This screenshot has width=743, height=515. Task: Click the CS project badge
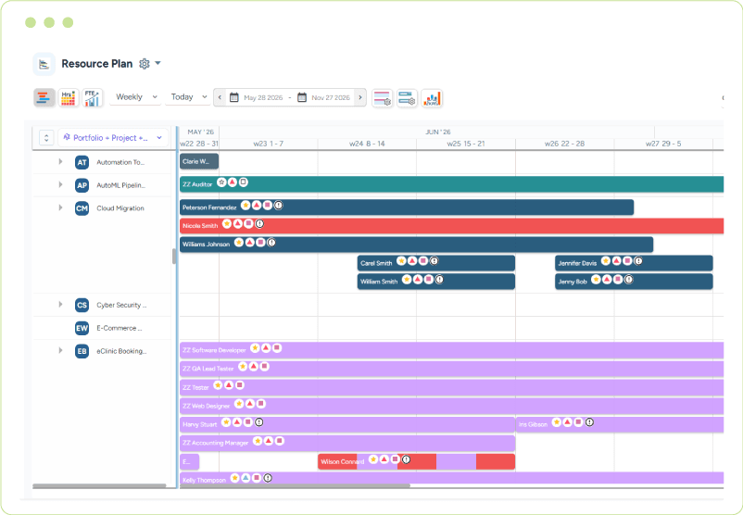82,305
